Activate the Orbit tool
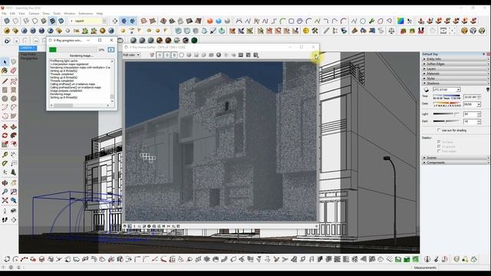Screen dimensions: 491x276 [x=5, y=182]
